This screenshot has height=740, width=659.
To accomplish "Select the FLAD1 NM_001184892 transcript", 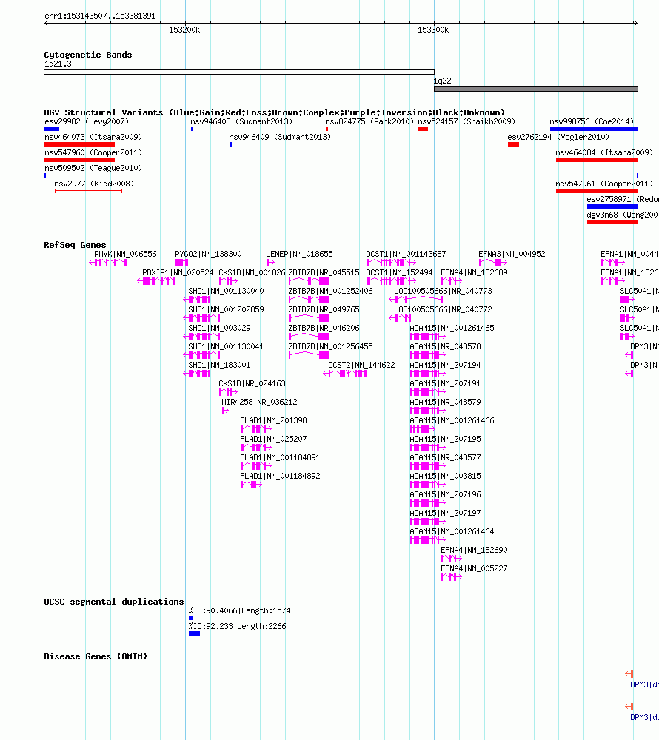I will [x=251, y=485].
